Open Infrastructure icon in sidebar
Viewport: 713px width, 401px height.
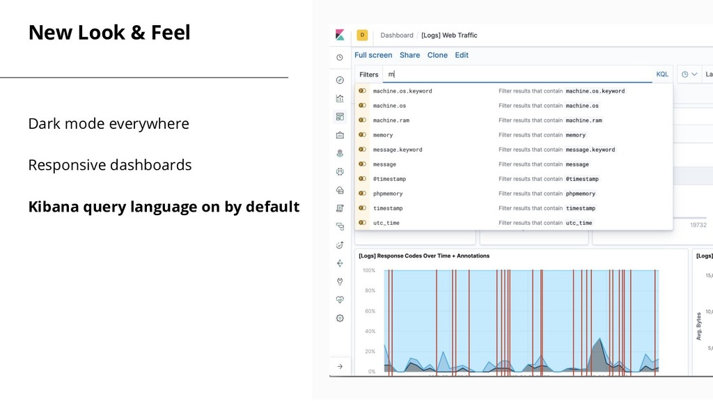click(340, 190)
